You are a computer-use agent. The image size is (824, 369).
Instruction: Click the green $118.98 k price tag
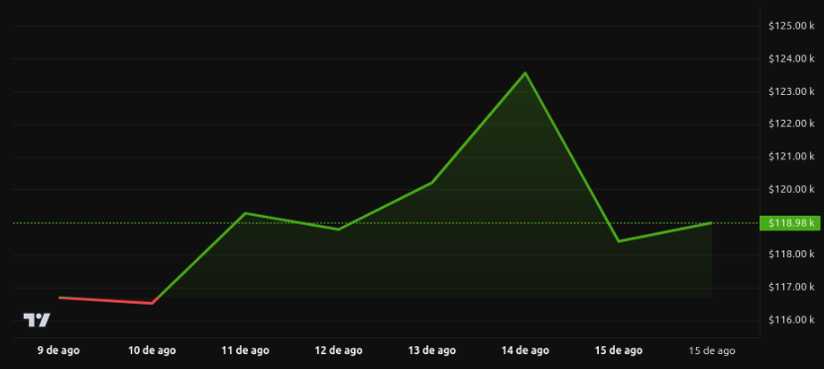pyautogui.click(x=790, y=224)
